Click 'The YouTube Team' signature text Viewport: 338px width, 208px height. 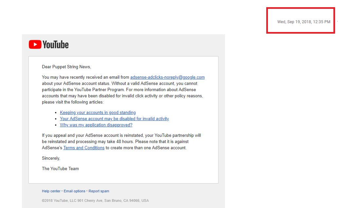[x=60, y=168]
